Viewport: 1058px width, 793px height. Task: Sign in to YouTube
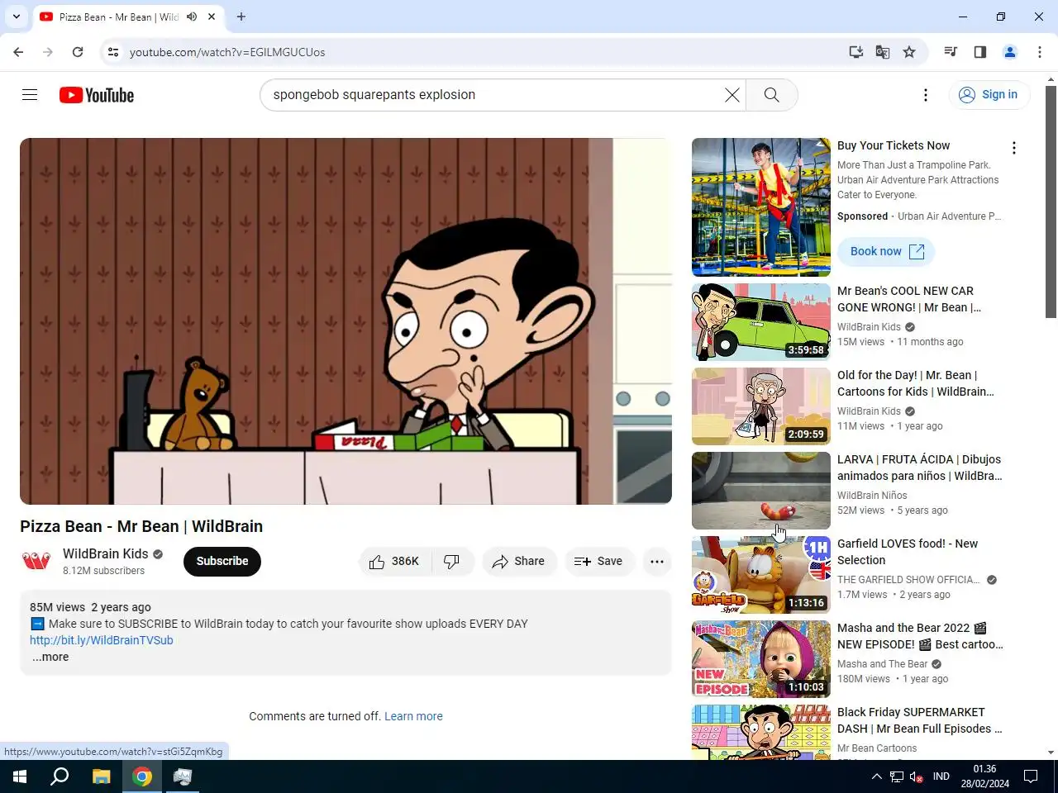click(x=989, y=95)
